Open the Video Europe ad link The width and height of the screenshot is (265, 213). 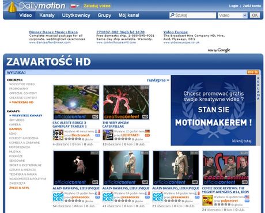click(176, 32)
